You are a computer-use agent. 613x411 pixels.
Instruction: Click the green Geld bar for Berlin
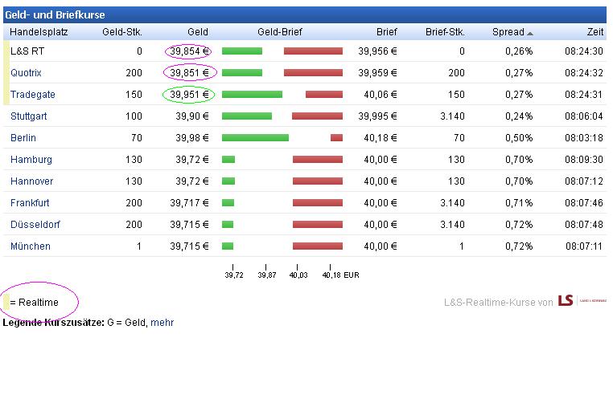coord(255,138)
